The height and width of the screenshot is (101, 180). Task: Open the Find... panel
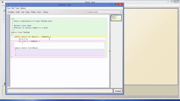click(39, 12)
